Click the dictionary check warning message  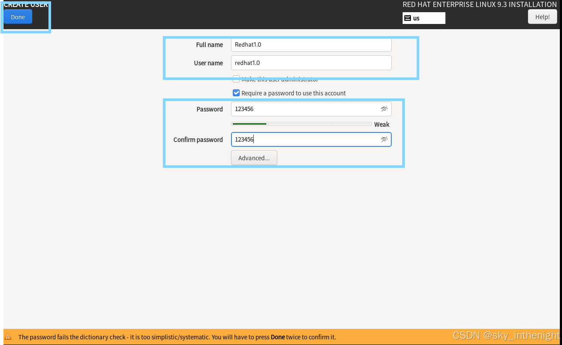coord(177,337)
